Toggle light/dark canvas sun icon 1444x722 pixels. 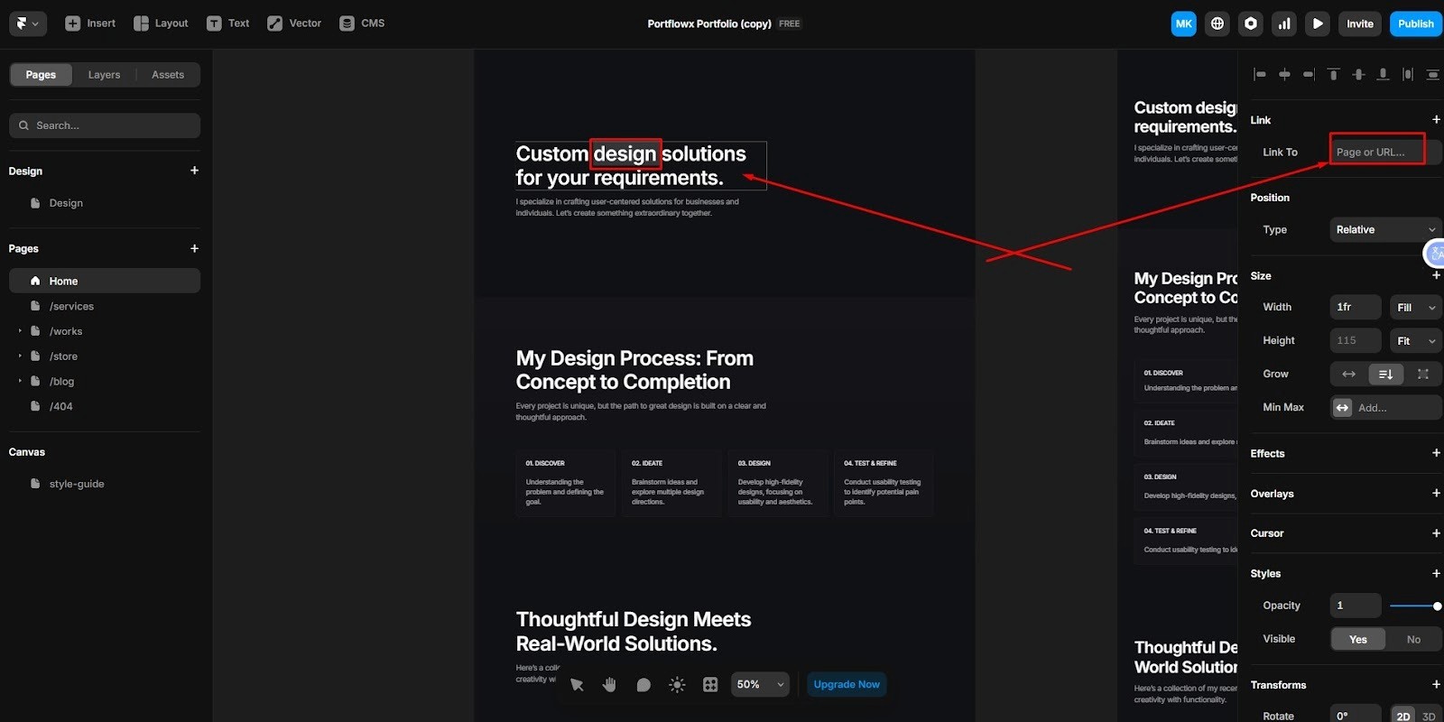[677, 685]
